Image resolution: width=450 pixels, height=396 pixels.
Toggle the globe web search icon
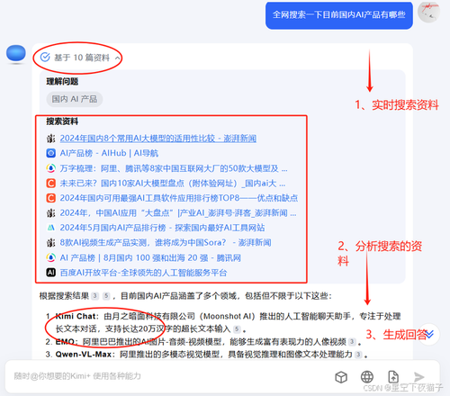(367, 377)
